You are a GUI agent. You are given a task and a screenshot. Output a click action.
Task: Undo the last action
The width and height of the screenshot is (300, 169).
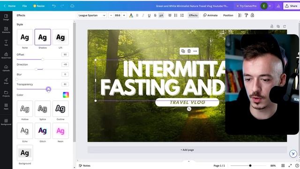click(54, 6)
